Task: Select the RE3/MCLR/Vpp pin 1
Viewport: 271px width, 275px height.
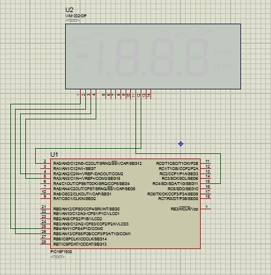Action: pyautogui.click(x=206, y=209)
